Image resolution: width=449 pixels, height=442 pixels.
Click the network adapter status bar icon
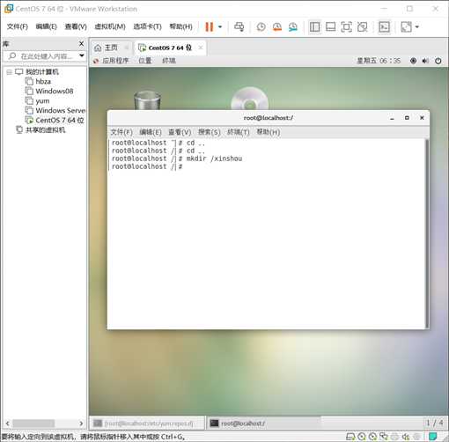pos(384,437)
